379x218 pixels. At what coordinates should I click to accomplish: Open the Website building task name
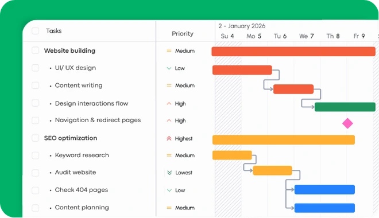[69, 50]
